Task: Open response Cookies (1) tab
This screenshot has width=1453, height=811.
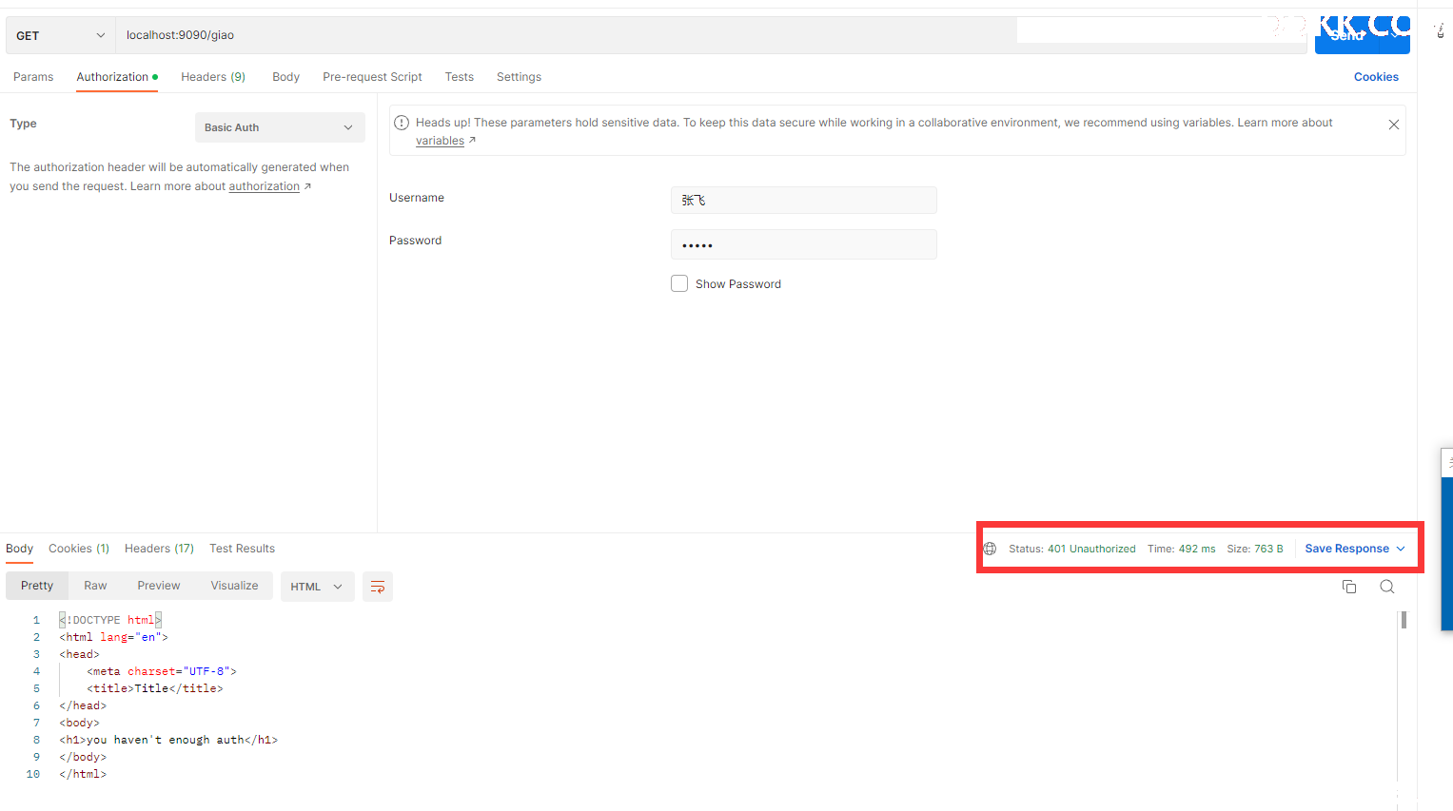Action: click(x=79, y=549)
